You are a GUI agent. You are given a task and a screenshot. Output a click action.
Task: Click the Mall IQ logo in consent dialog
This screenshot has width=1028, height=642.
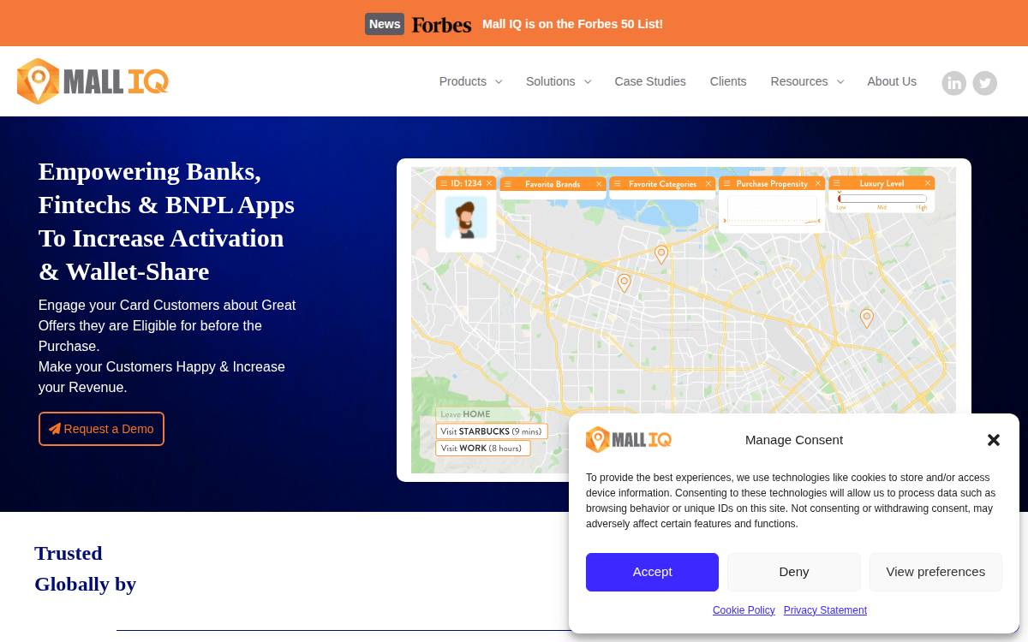(x=629, y=440)
